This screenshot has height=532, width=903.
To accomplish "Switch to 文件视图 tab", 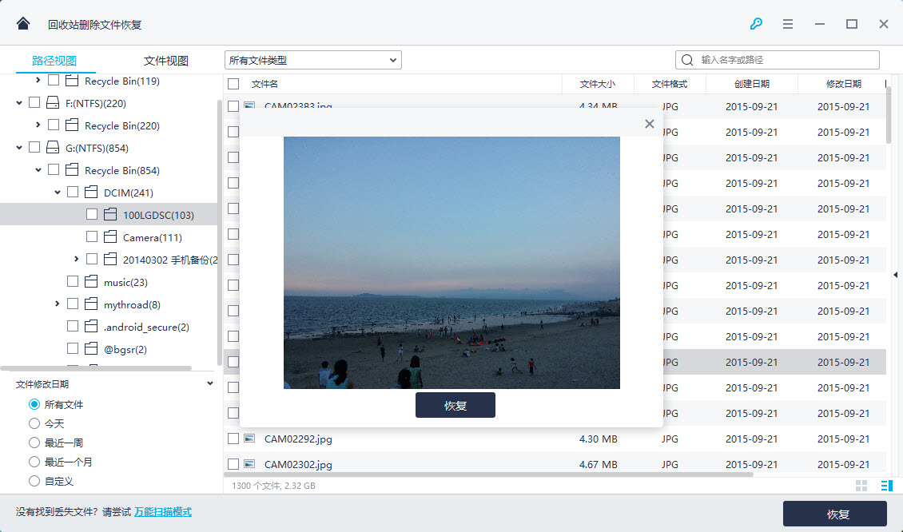I will tap(166, 61).
